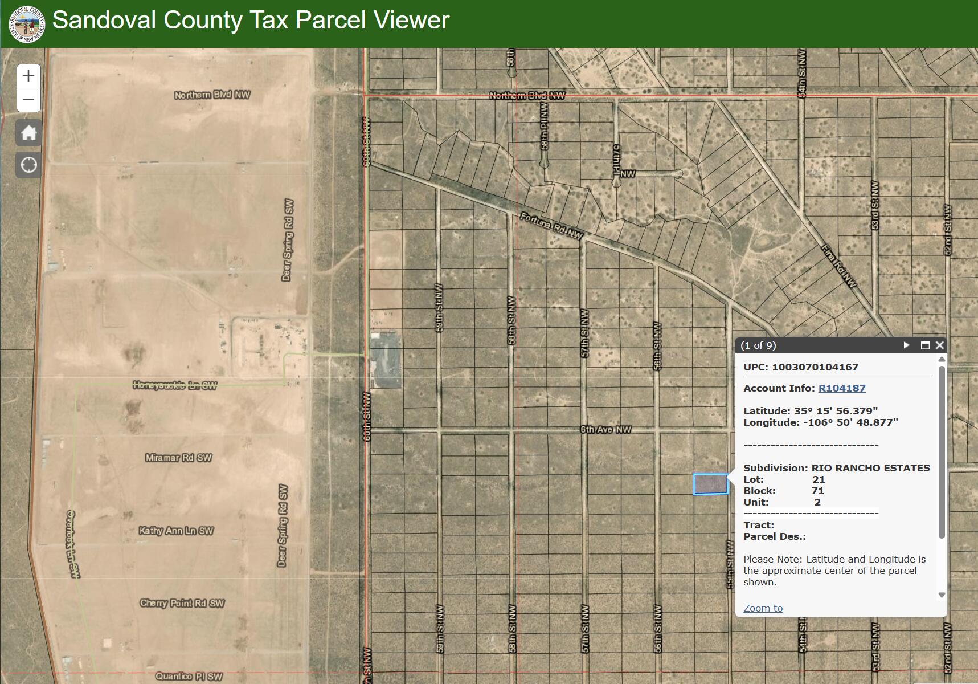The width and height of the screenshot is (978, 684).
Task: Find my location on map
Action: click(28, 165)
